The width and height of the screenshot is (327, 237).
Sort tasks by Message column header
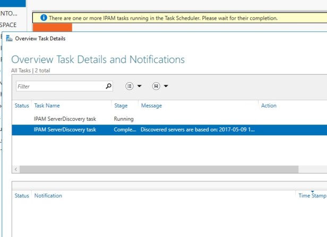click(151, 106)
